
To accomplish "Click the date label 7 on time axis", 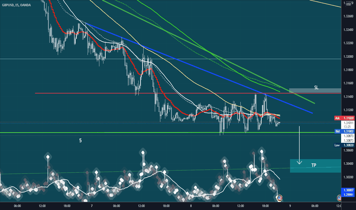I will point(92,206).
